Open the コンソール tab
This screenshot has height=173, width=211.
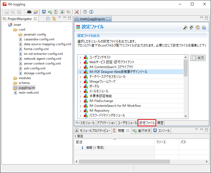(x=161, y=130)
